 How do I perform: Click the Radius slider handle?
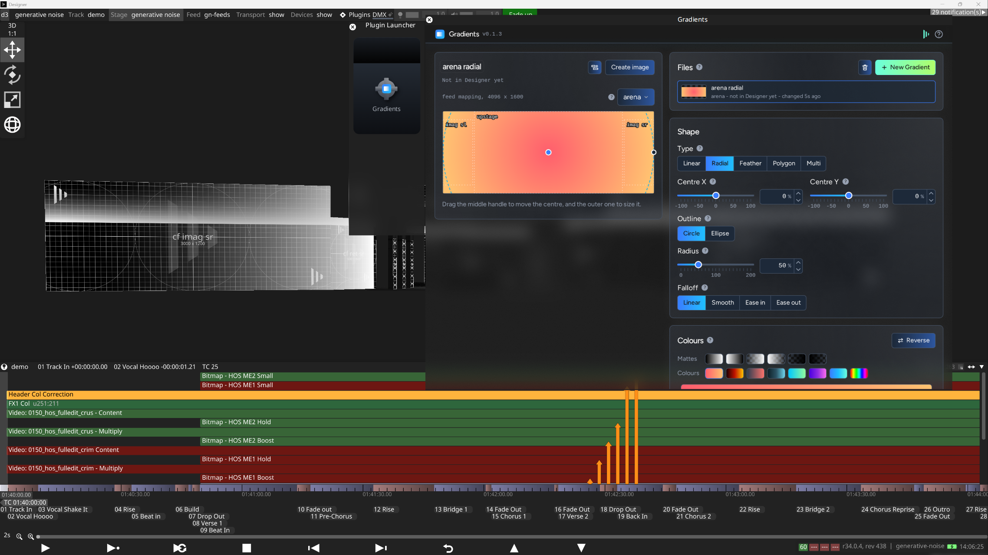coord(698,264)
